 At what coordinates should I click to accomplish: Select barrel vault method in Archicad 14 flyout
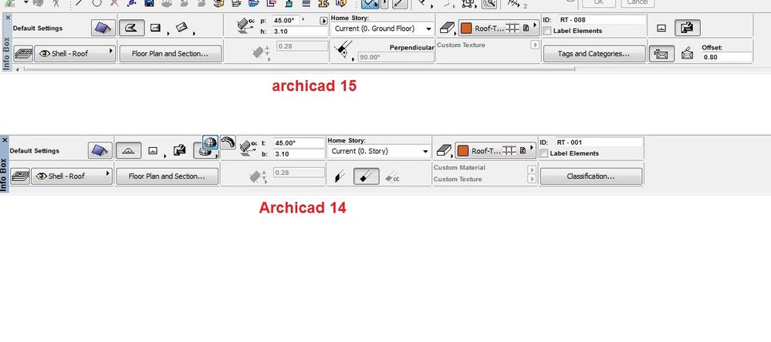point(227,142)
